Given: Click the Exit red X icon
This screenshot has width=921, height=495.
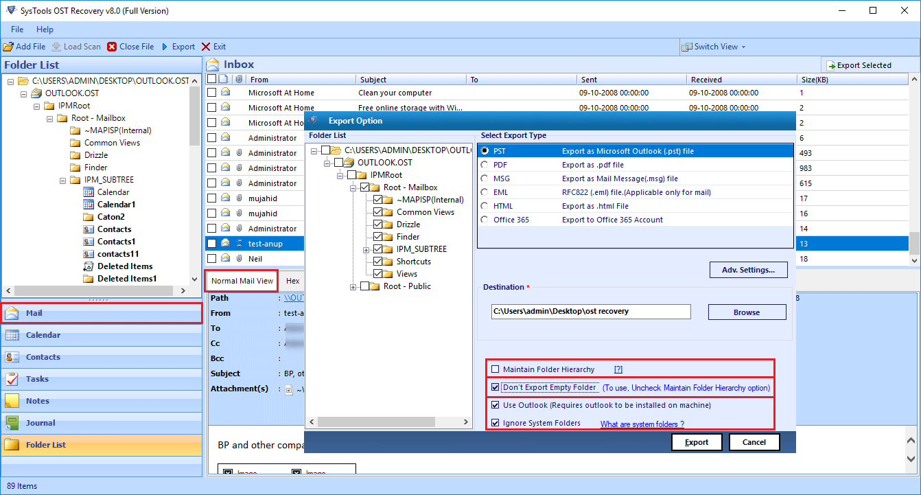Looking at the screenshot, I should [x=206, y=47].
